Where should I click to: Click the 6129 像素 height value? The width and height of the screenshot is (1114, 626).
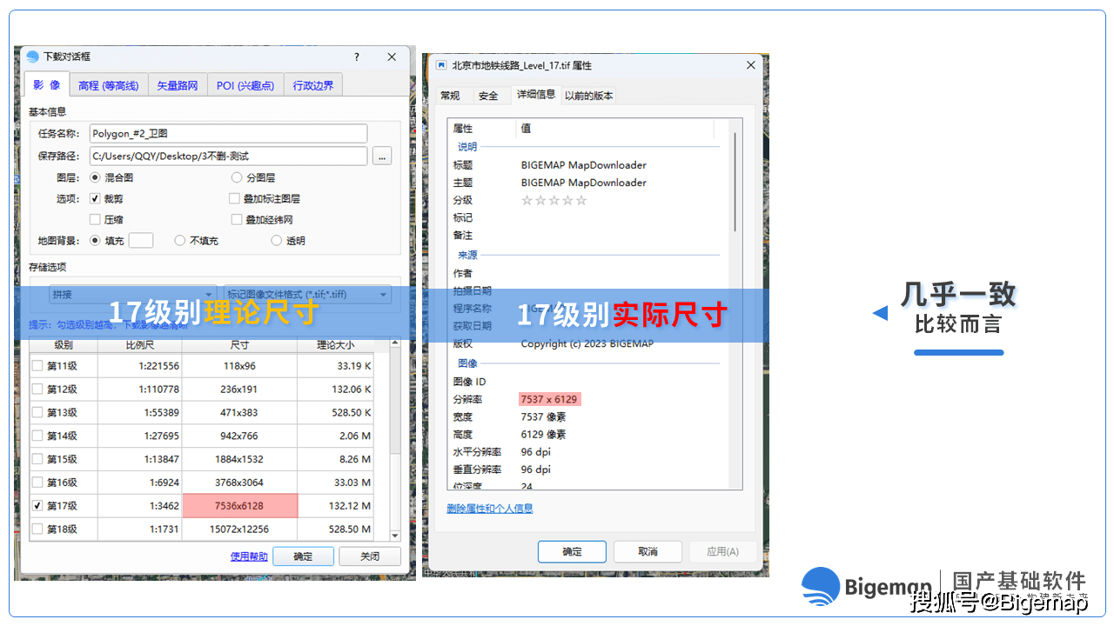[543, 435]
